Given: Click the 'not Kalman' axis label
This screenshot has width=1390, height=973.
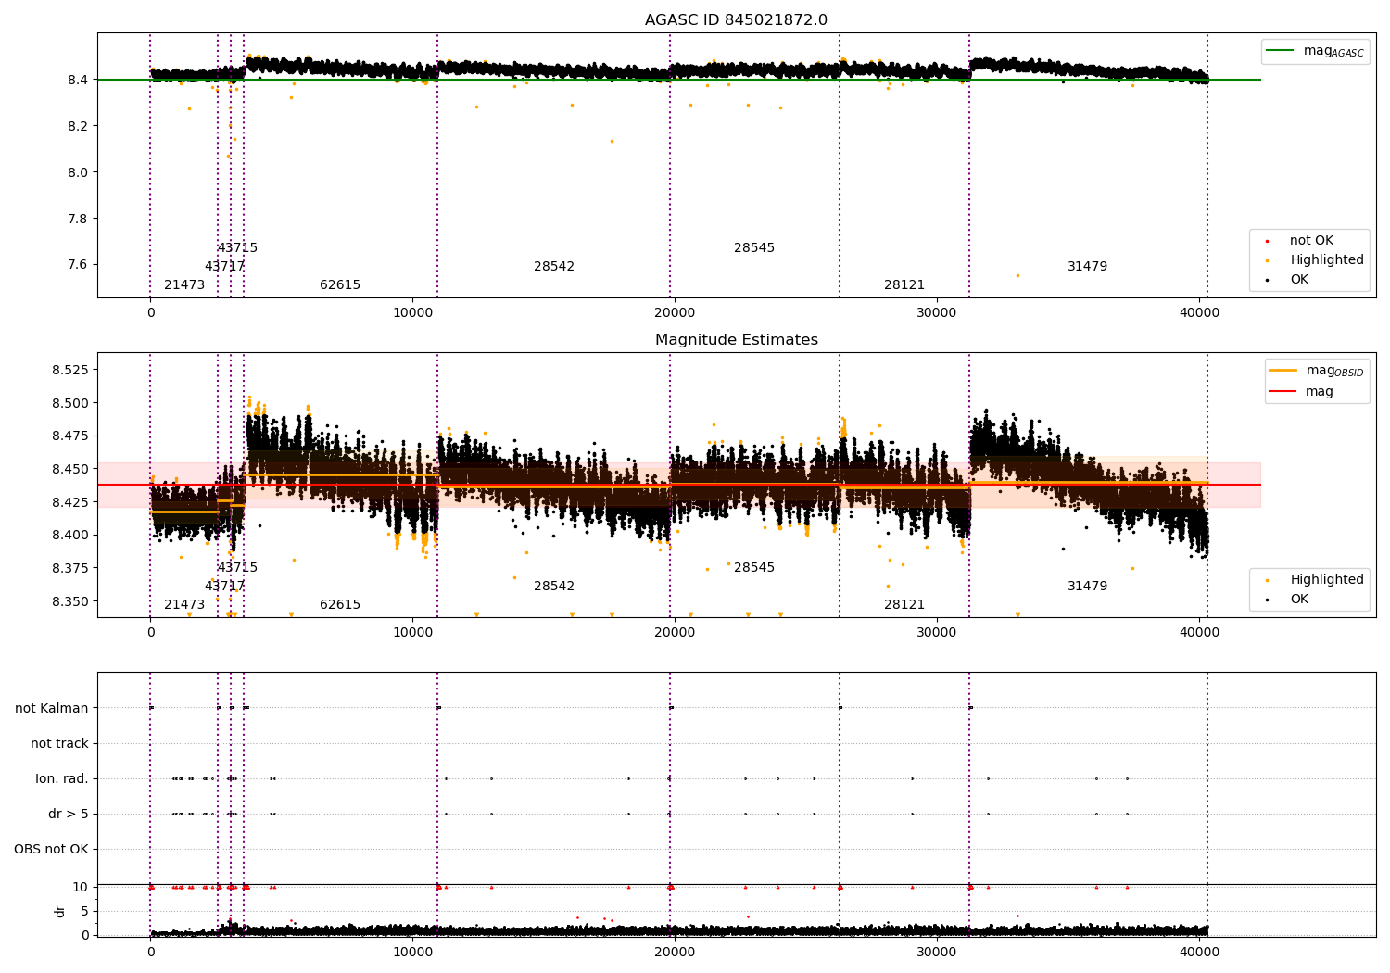Looking at the screenshot, I should 52,708.
